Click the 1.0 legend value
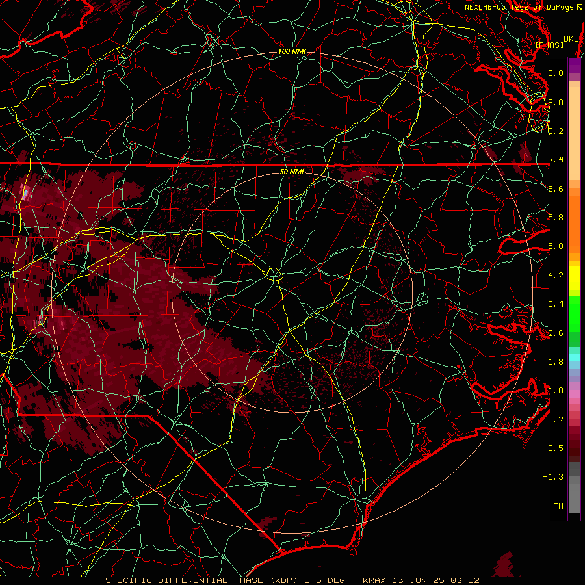585x585 pixels. tap(556, 391)
